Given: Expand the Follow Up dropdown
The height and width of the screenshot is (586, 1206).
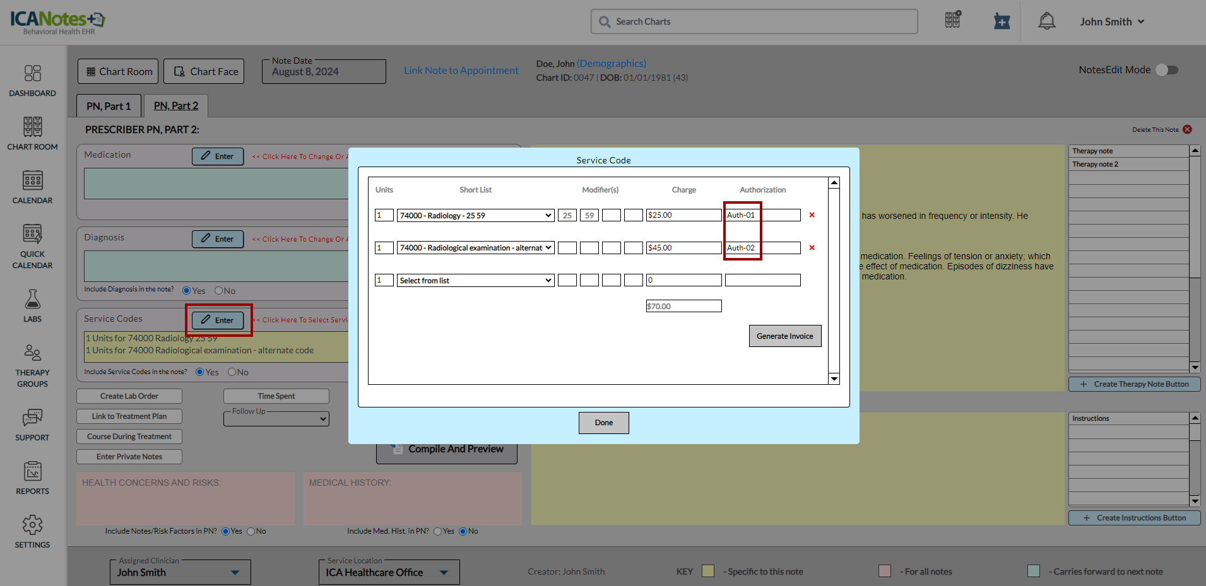Looking at the screenshot, I should (276, 419).
